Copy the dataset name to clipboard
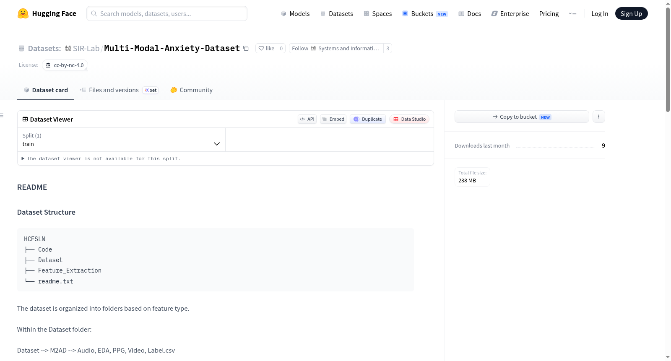Screen dimensions: 671x361 coord(246,48)
